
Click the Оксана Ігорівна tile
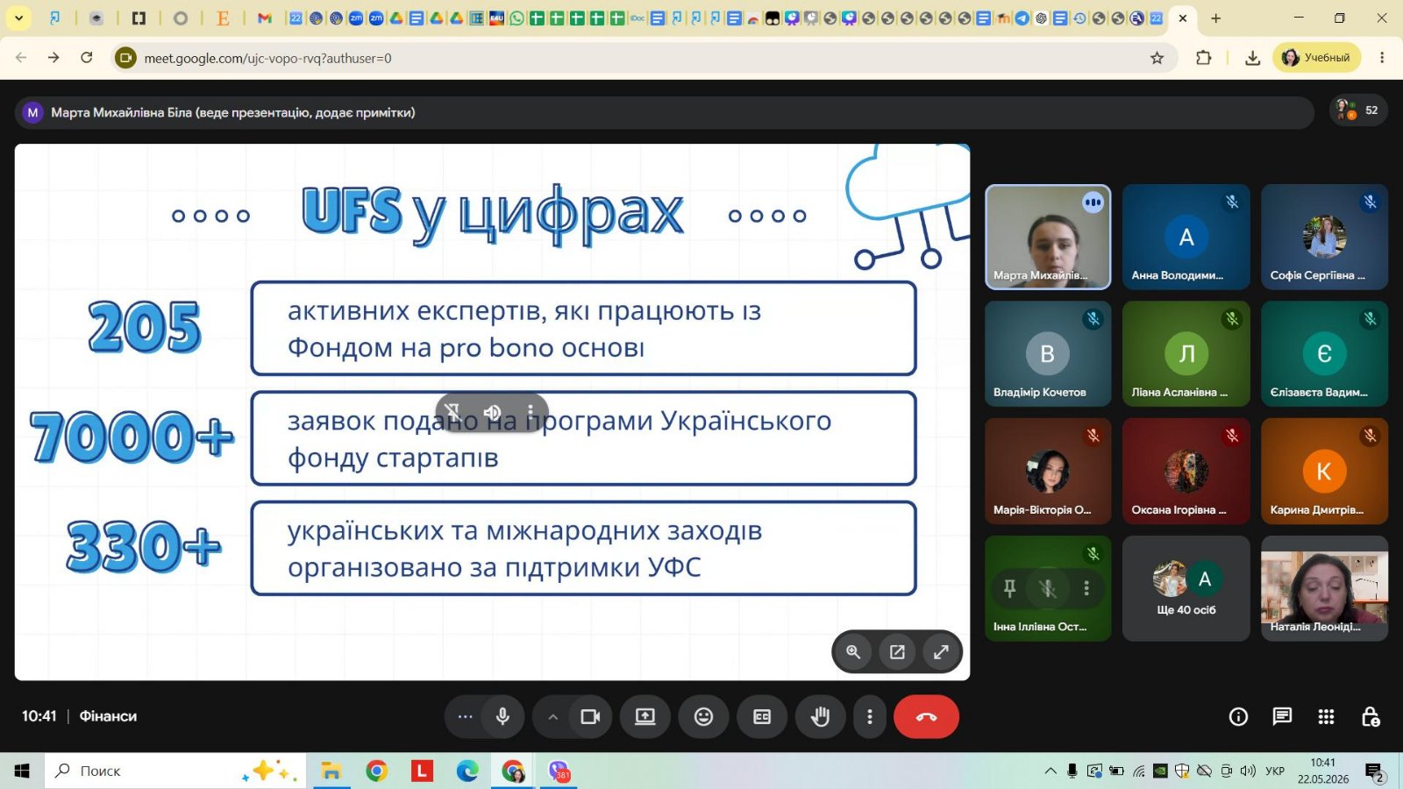(x=1186, y=471)
